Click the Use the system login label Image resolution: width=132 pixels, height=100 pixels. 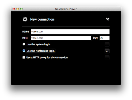38,44
